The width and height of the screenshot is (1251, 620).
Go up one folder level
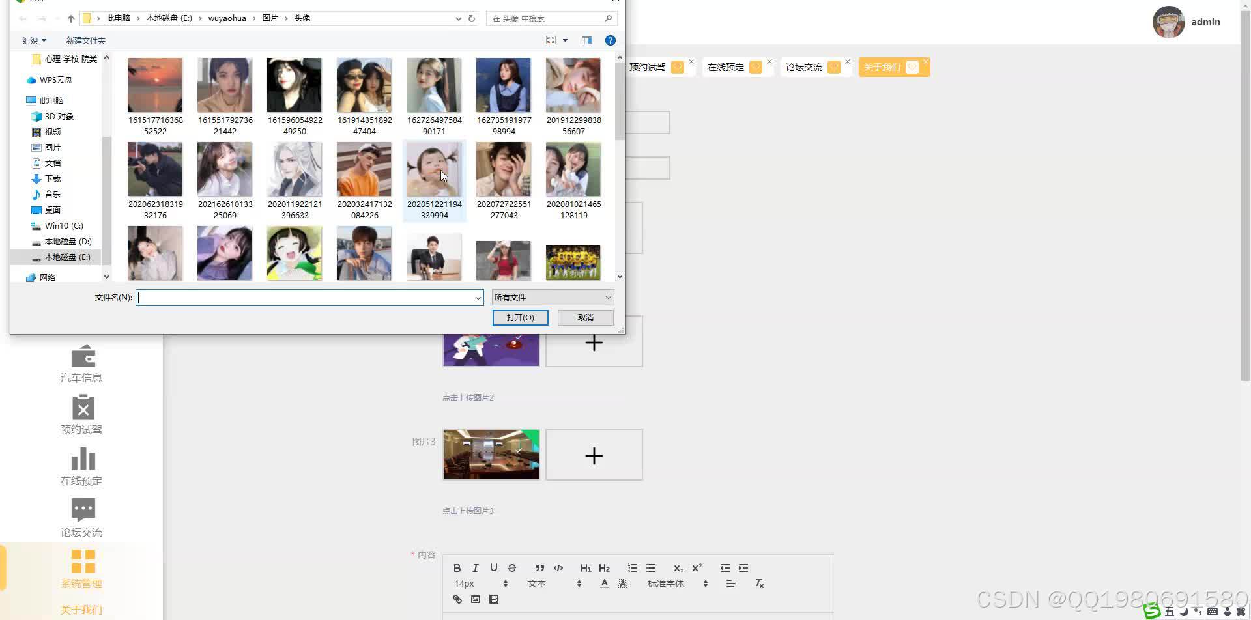(71, 18)
